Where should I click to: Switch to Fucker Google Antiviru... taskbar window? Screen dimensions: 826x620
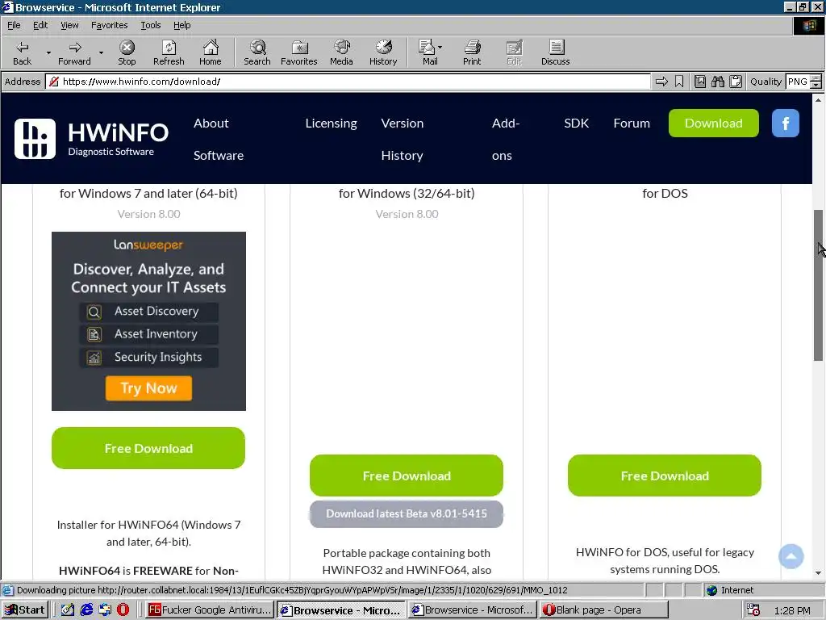point(210,610)
